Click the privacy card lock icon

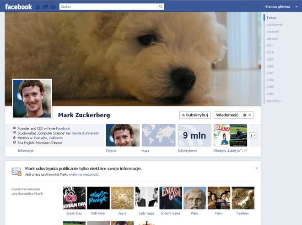coord(16,172)
